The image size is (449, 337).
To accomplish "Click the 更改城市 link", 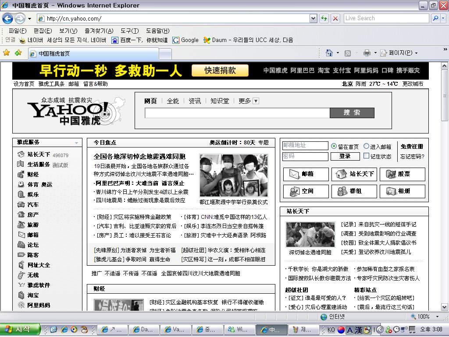I will 413,84.
